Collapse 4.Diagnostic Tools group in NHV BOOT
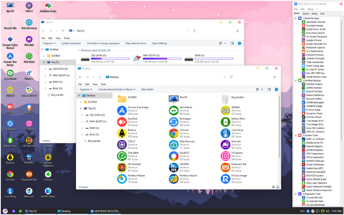 click(x=296, y=194)
